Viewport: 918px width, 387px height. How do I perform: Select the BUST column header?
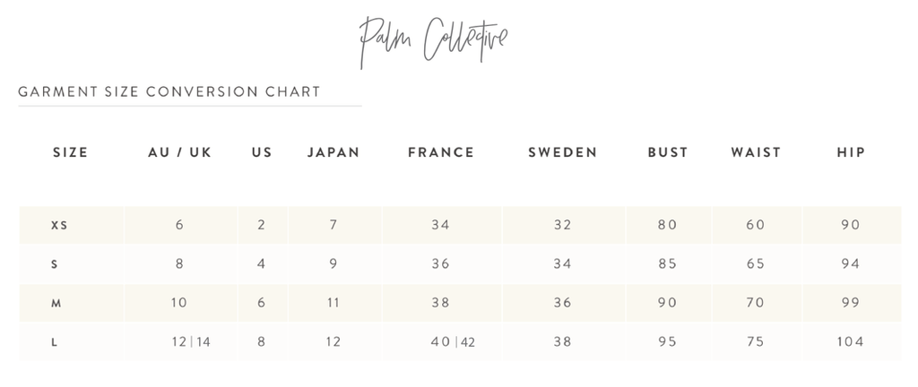(668, 152)
